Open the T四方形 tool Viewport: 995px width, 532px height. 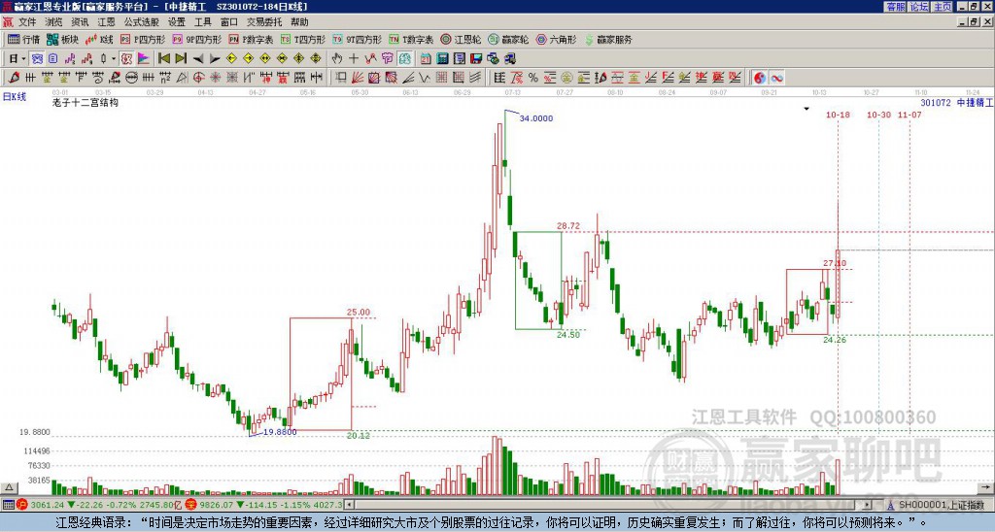pyautogui.click(x=303, y=39)
